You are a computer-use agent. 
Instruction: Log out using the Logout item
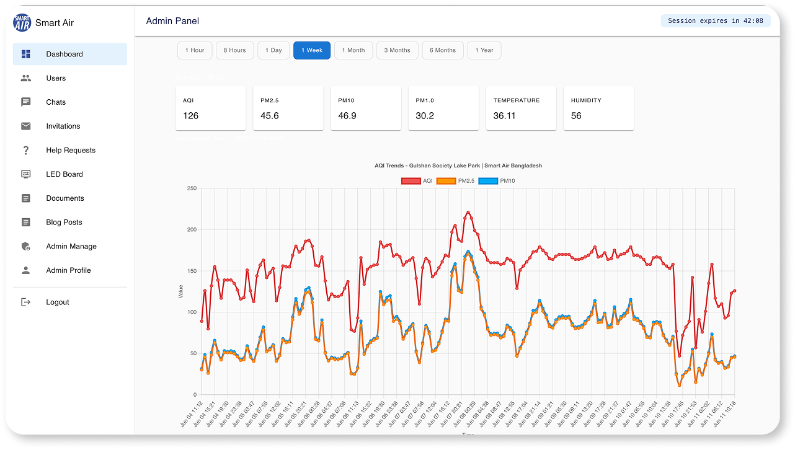tap(70, 302)
